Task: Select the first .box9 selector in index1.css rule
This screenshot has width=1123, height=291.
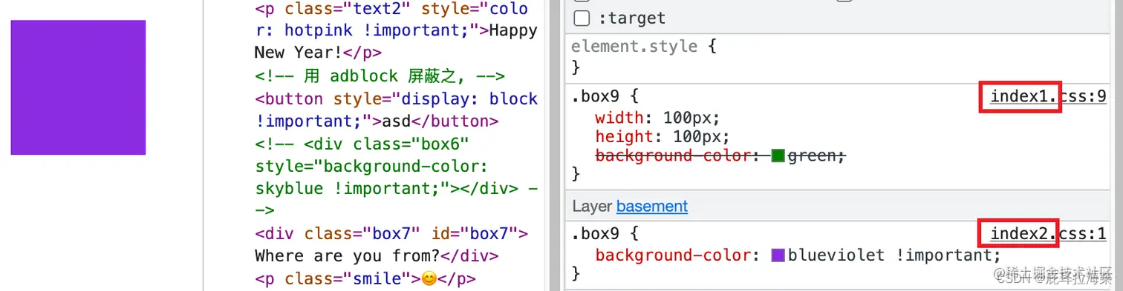Action: point(597,96)
